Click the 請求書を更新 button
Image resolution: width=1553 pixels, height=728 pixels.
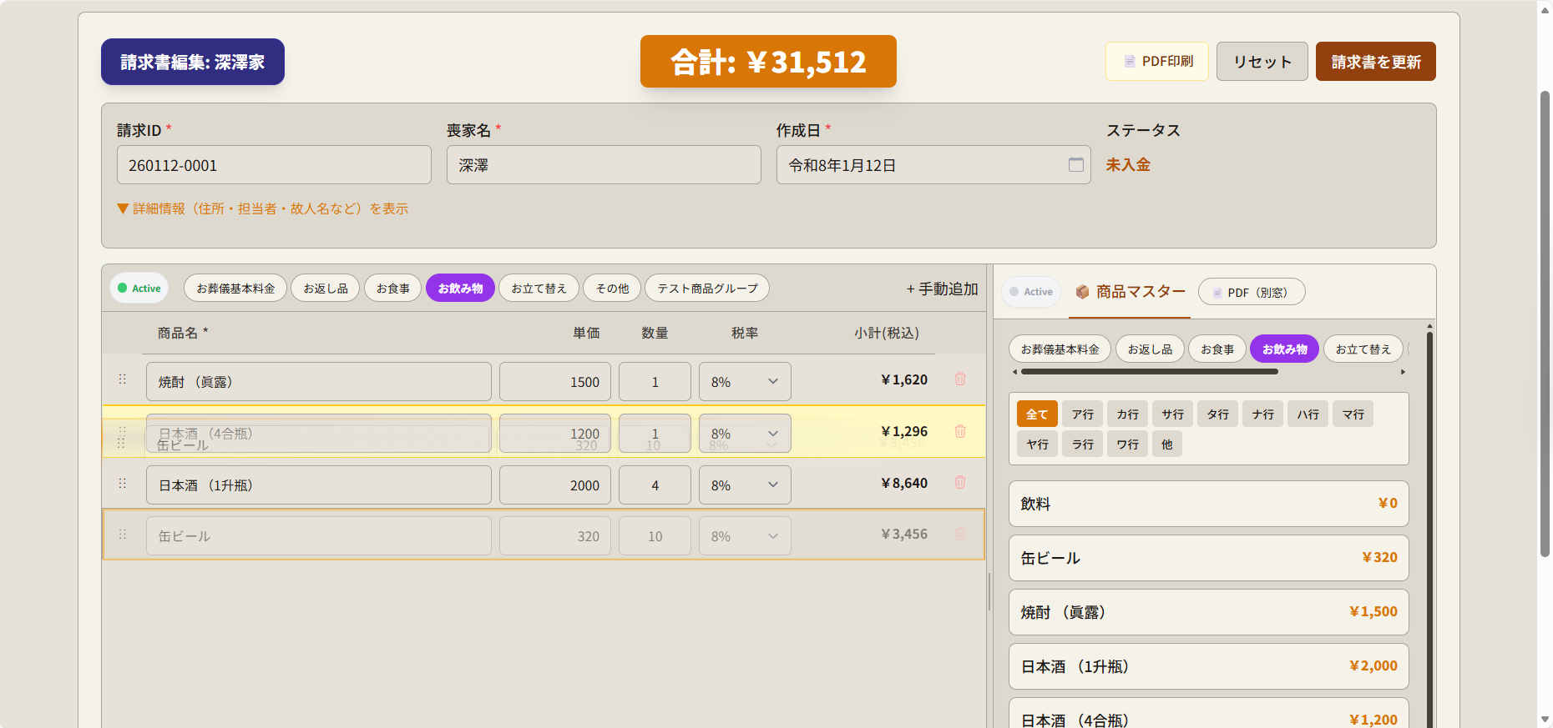coord(1375,62)
